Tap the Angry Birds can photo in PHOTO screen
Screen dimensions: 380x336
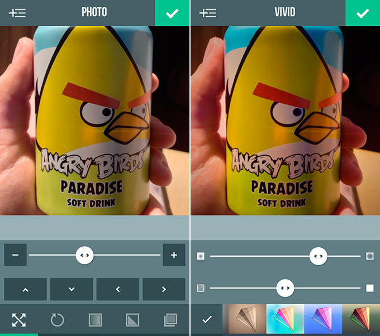click(x=94, y=121)
